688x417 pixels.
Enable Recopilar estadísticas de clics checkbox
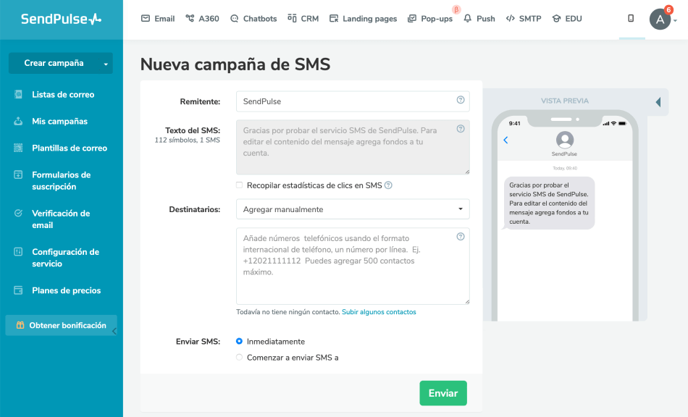pyautogui.click(x=239, y=185)
